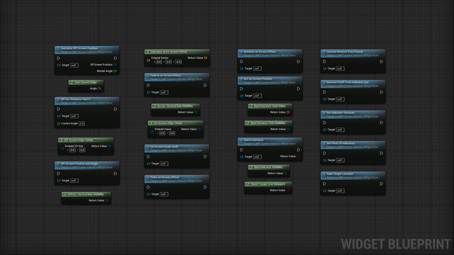Select the Off Scr Distance Text F node title
Image resolution: width=454 pixels, height=255 pixels.
(x=75, y=99)
